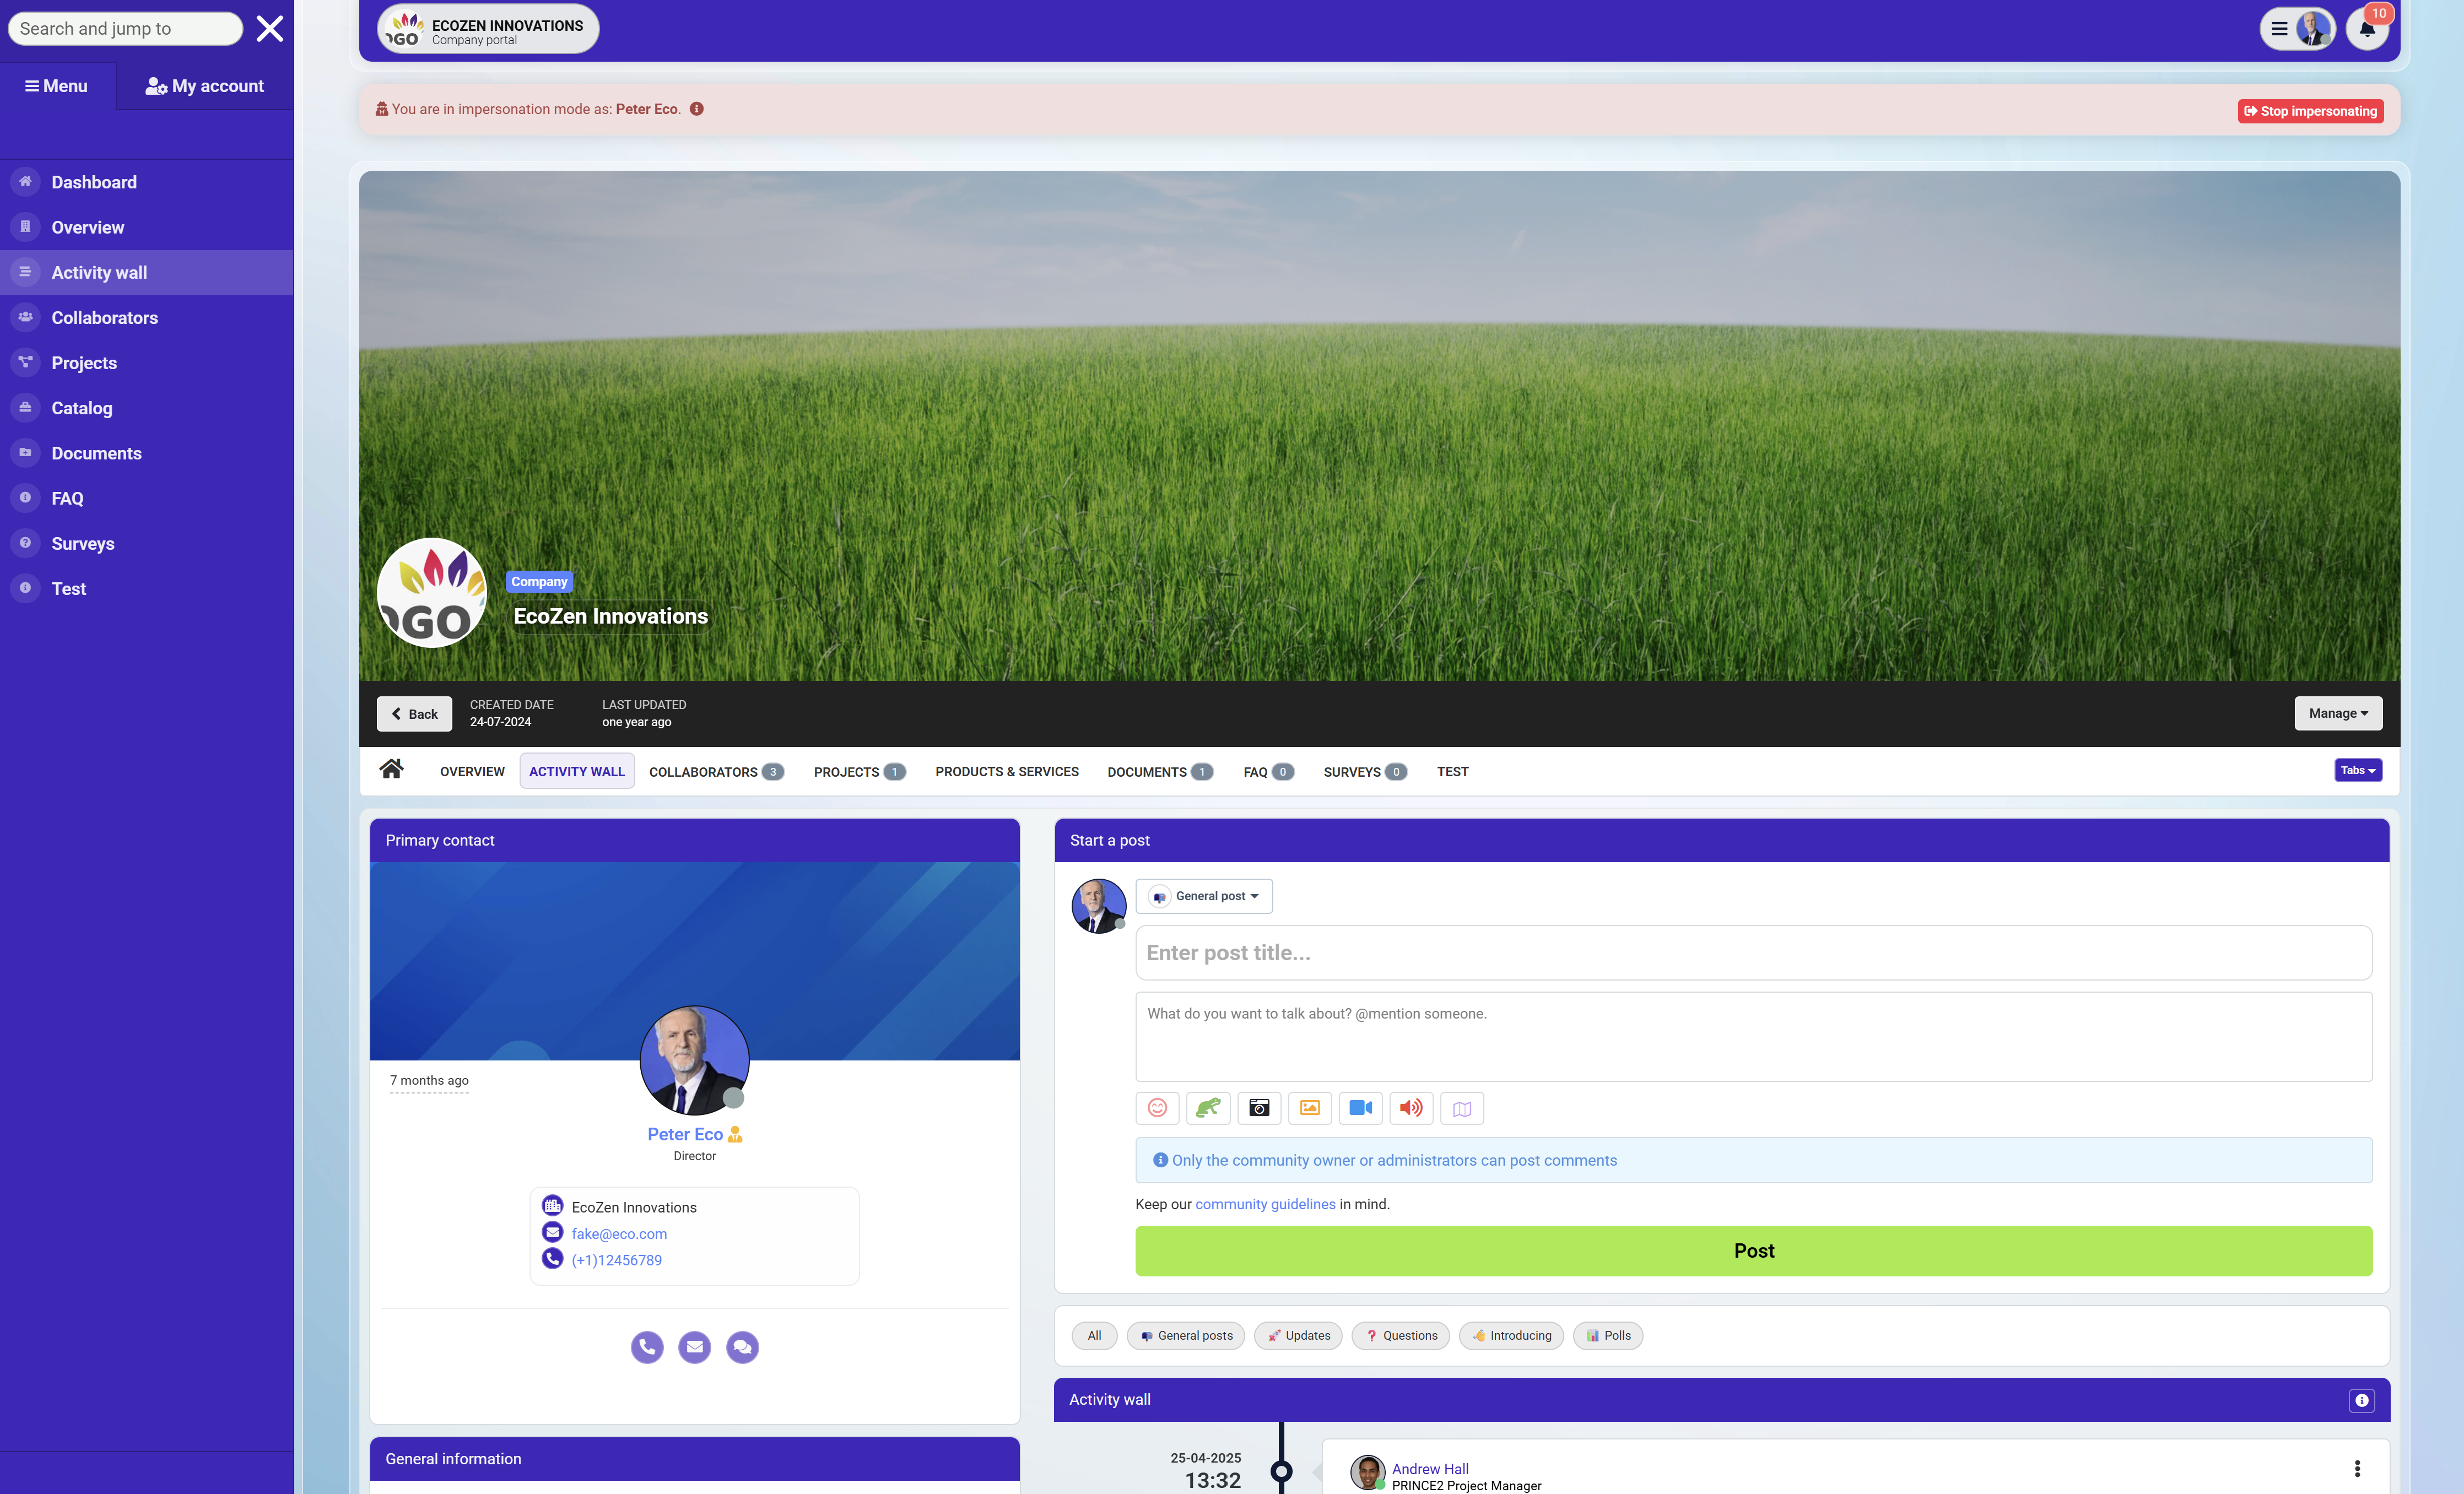This screenshot has height=1494, width=2464.
Task: Click the green frog GIF icon
Action: [x=1208, y=1107]
